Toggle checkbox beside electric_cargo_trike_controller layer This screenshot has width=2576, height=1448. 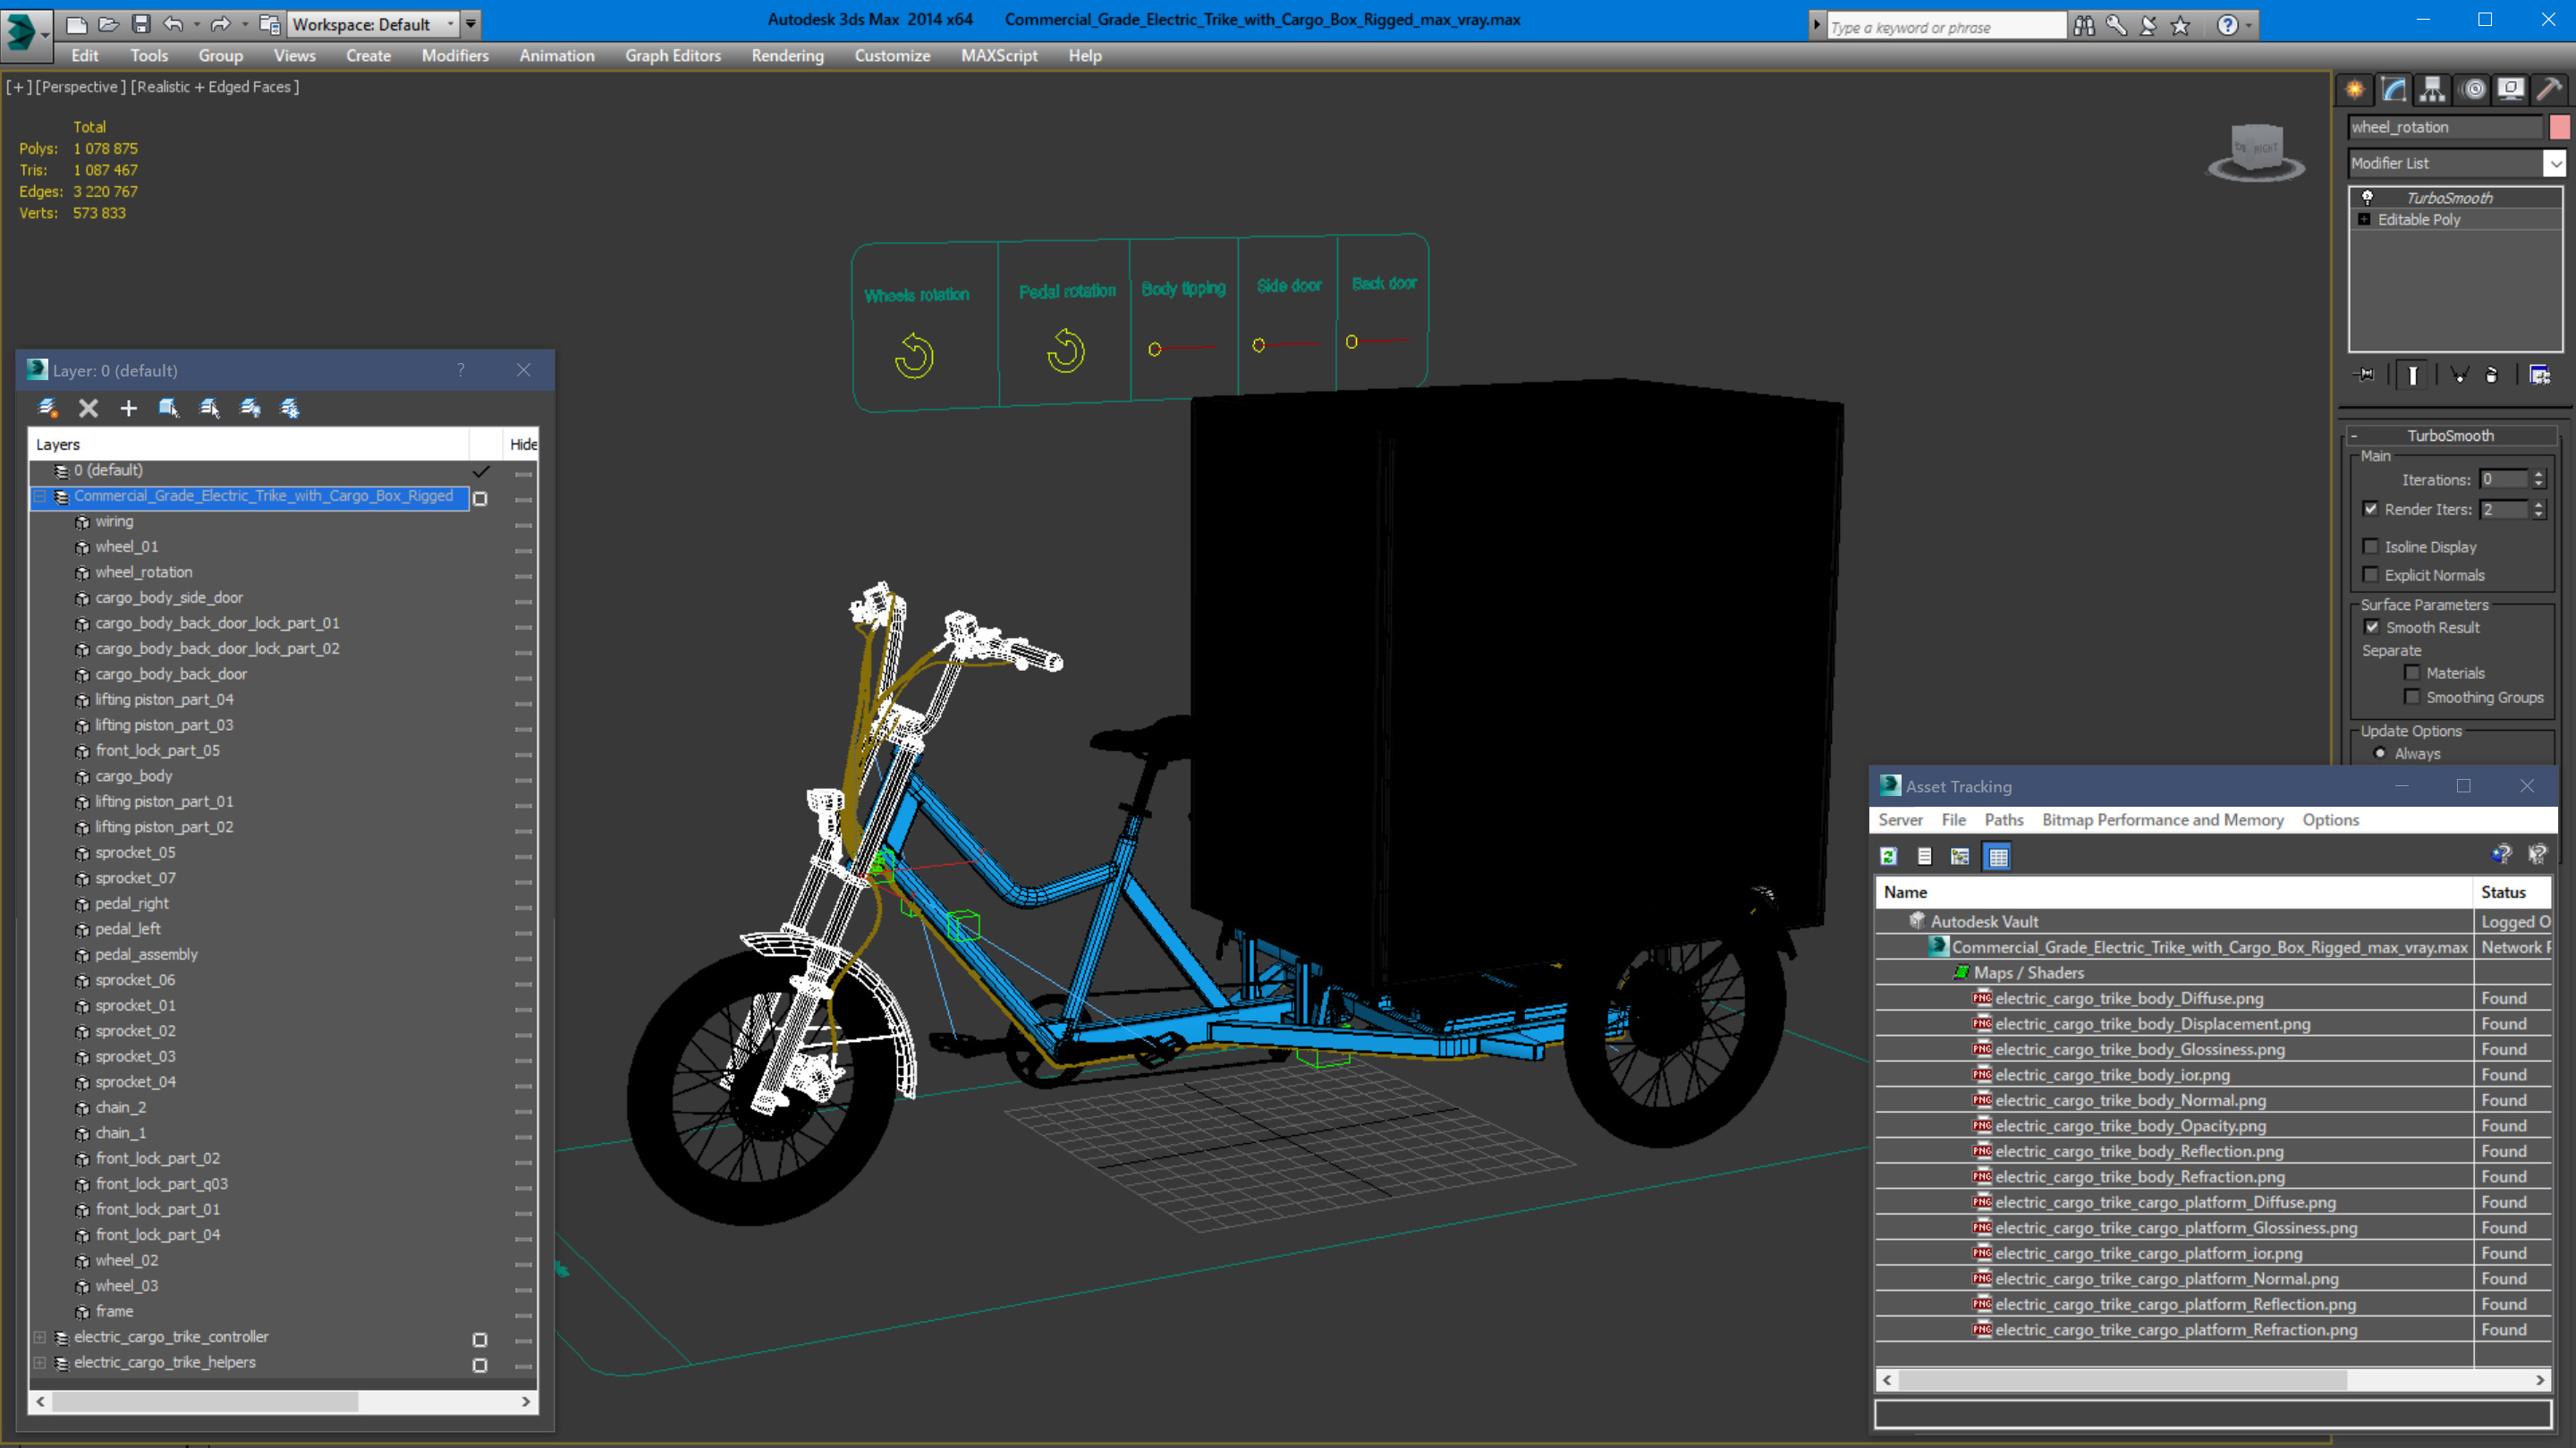point(480,1339)
